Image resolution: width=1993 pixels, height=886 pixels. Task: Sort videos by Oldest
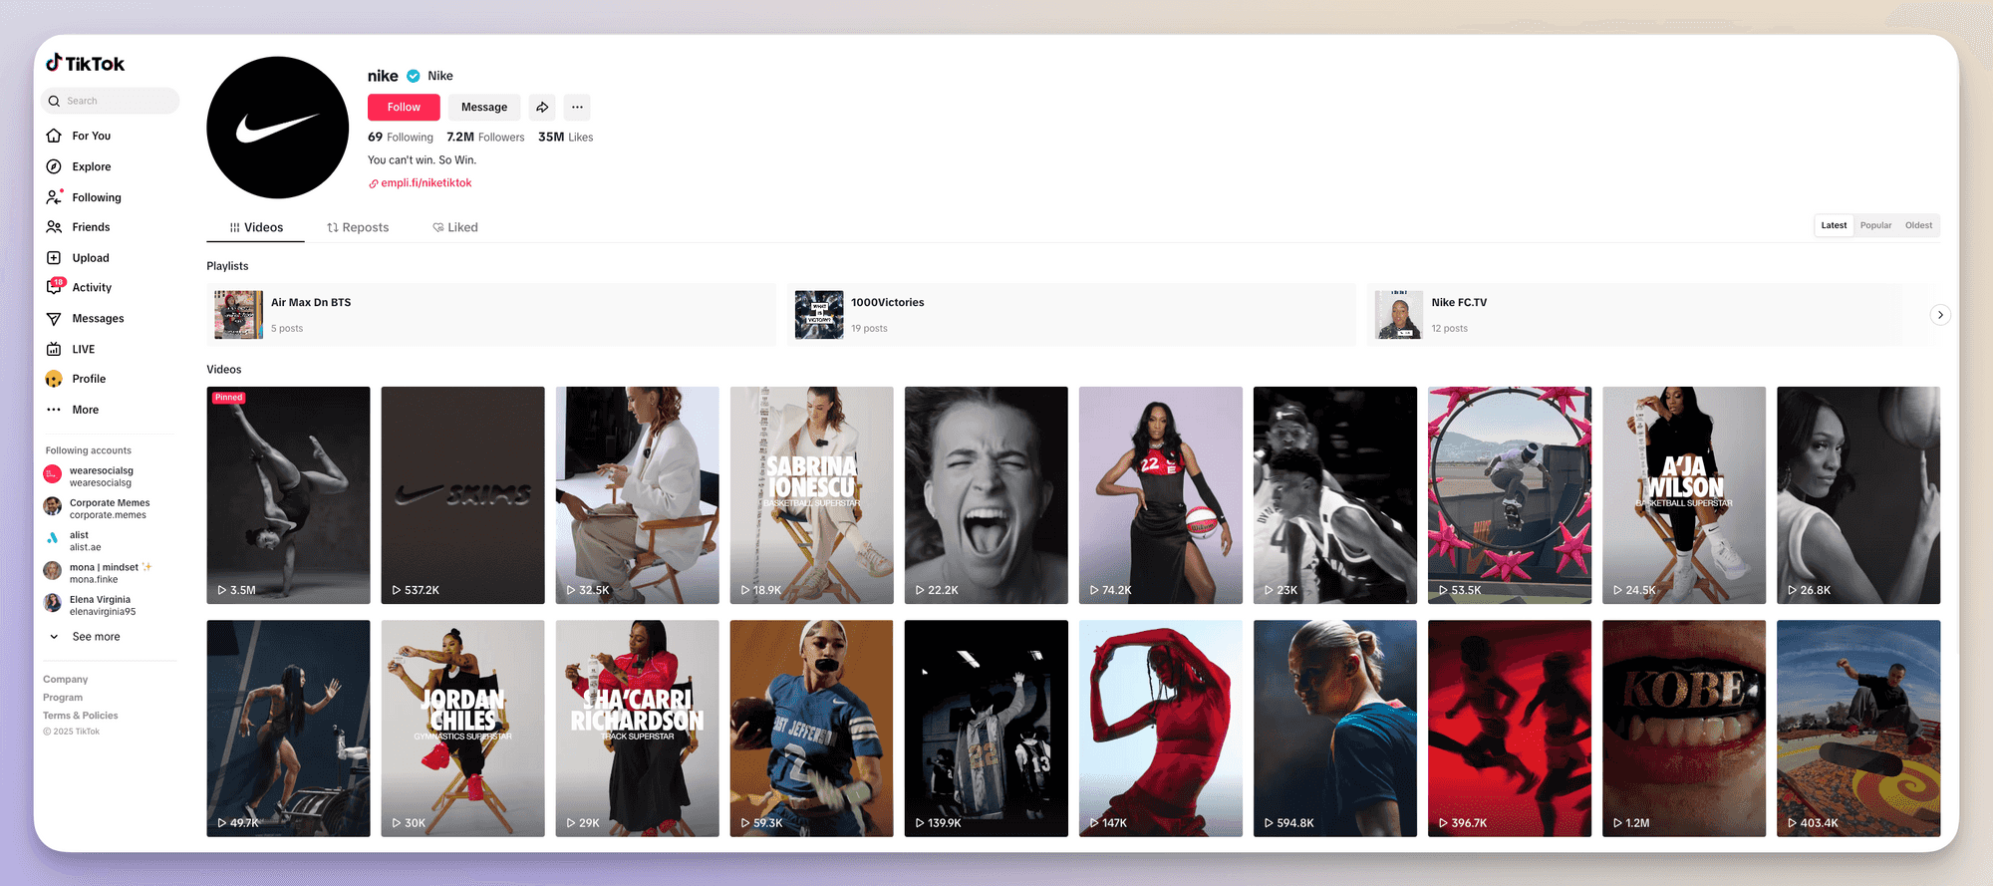click(x=1918, y=225)
